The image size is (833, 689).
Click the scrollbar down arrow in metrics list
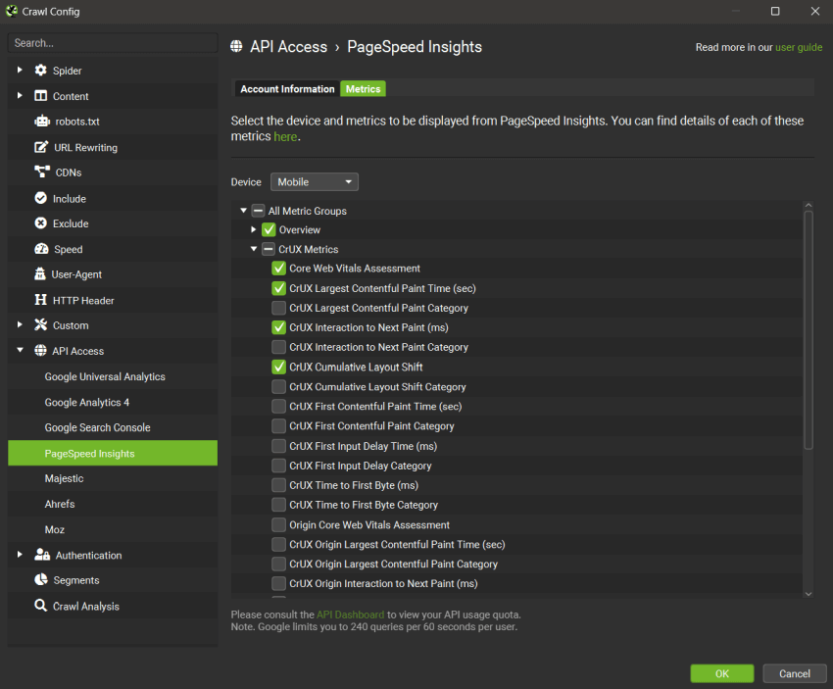[x=808, y=594]
